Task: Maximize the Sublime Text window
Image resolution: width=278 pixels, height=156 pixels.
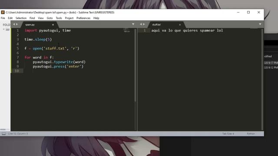Action: [248, 13]
